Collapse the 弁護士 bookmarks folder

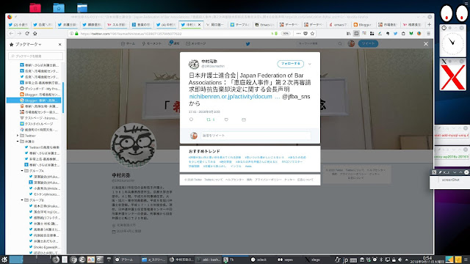click(18, 142)
